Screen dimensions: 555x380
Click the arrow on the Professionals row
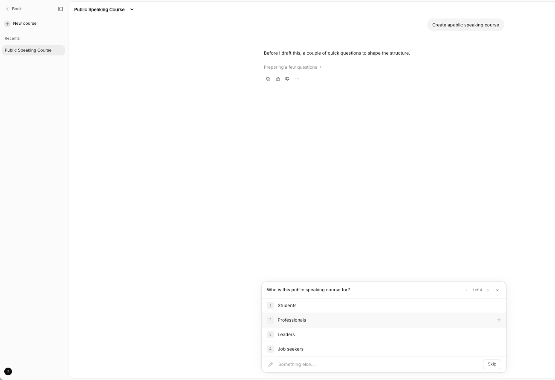pyautogui.click(x=499, y=320)
